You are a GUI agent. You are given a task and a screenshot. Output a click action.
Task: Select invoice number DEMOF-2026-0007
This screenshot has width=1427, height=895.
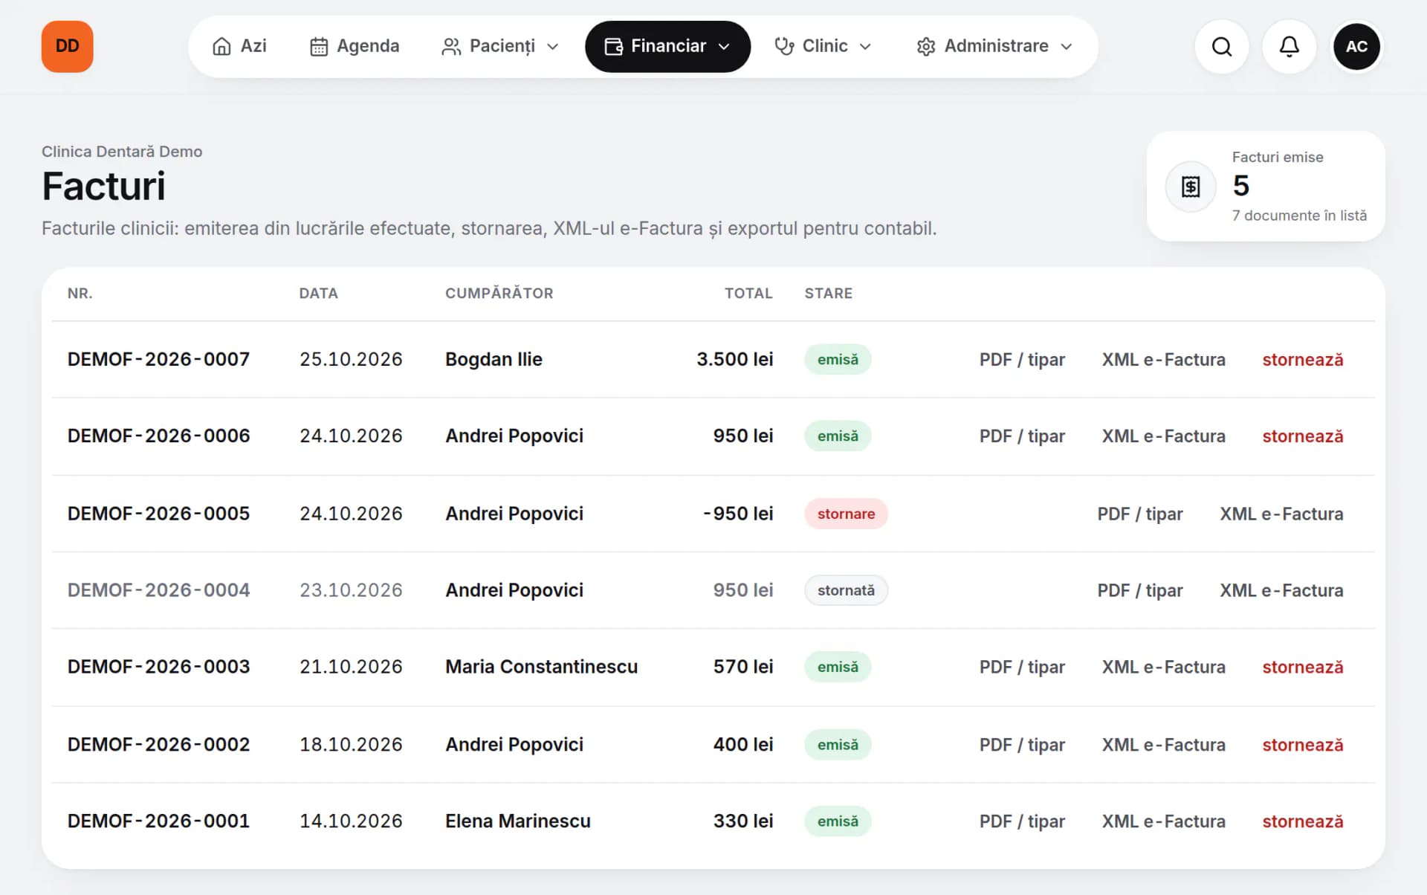[158, 360]
